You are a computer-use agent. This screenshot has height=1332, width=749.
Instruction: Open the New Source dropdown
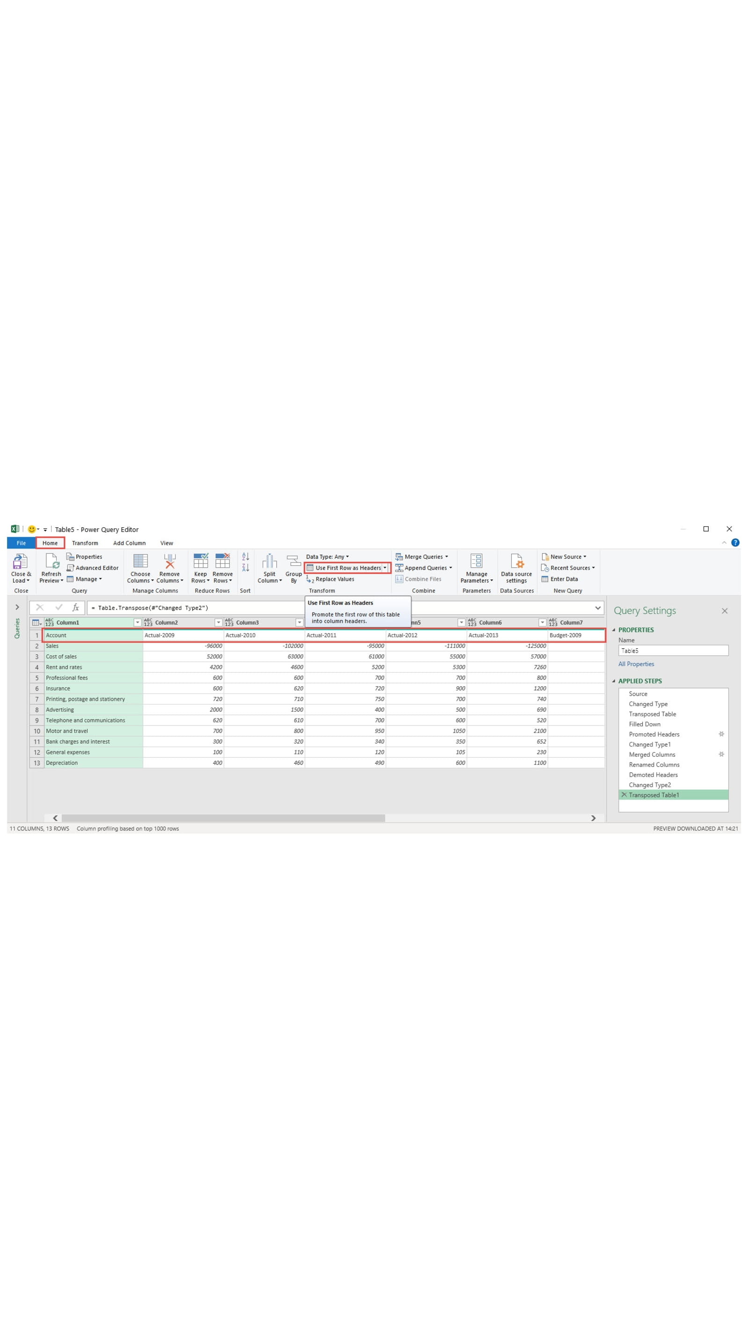[x=567, y=556]
